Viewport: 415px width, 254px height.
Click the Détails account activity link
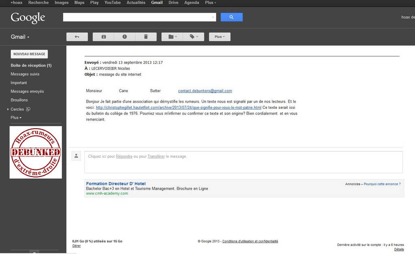tap(399, 250)
